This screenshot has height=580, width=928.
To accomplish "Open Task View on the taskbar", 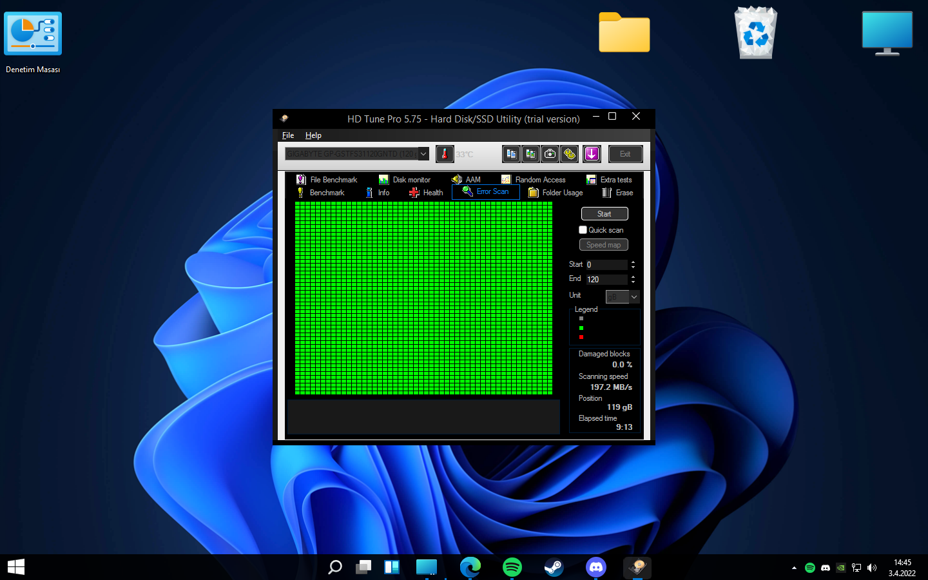I will (363, 567).
